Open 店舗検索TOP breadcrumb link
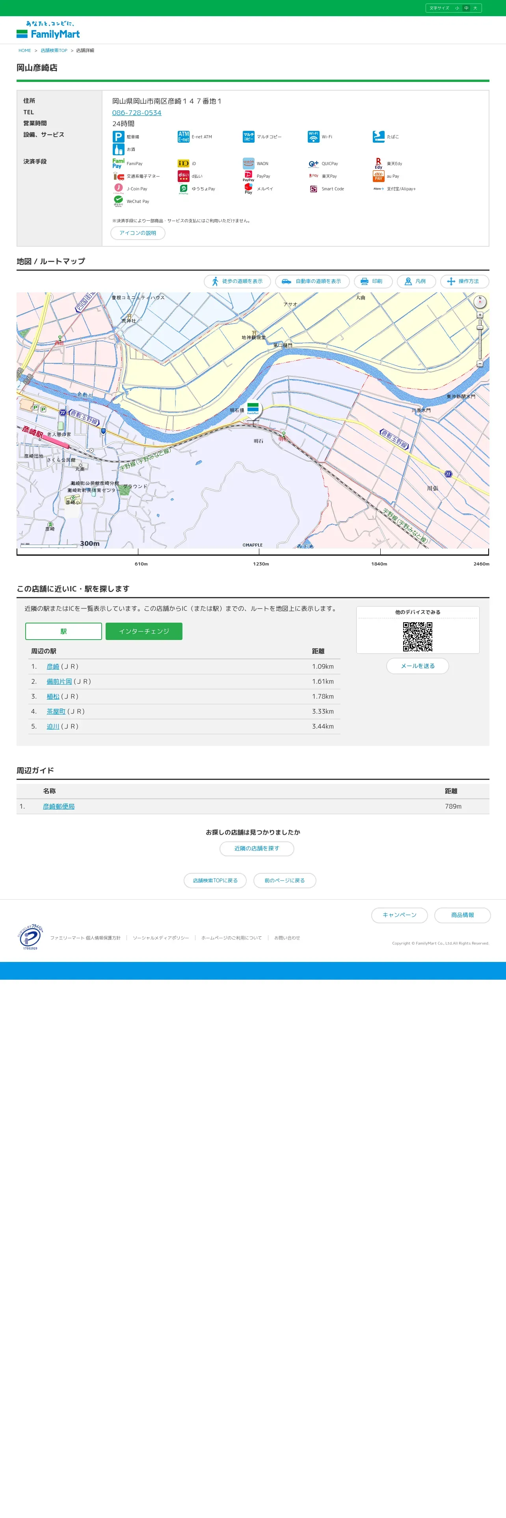 pos(54,51)
